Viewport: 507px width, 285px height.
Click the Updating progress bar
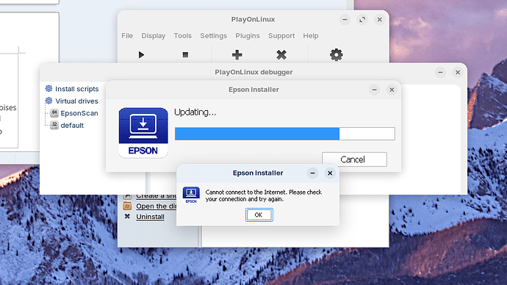[285, 134]
